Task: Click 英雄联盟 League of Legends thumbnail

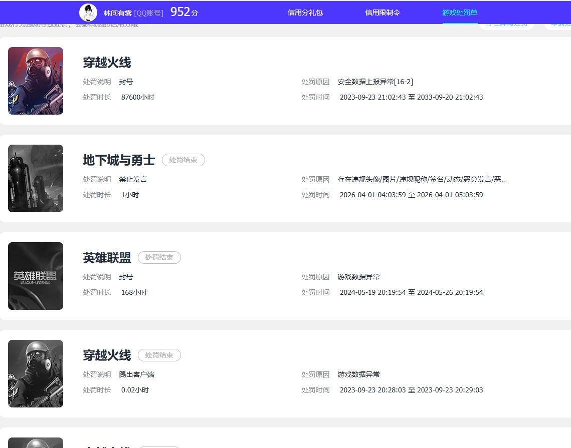Action: pos(36,276)
